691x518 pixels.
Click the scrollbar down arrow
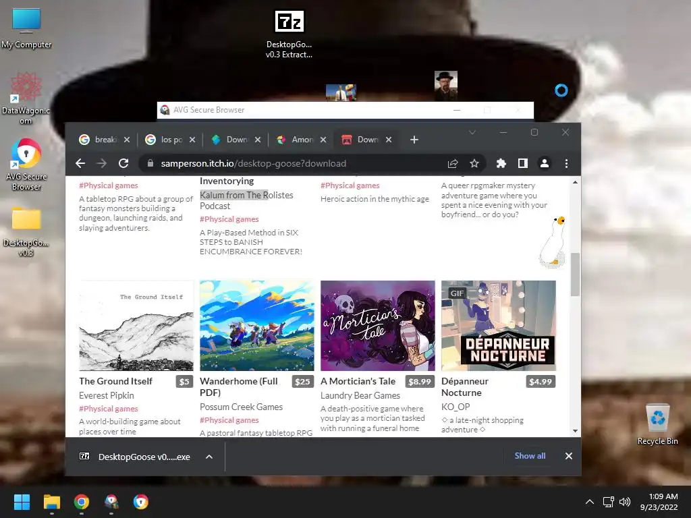(575, 431)
